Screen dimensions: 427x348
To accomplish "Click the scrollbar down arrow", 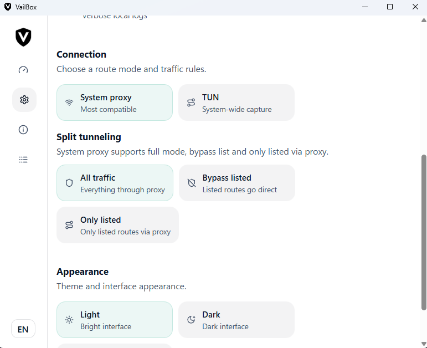I will click(424, 344).
